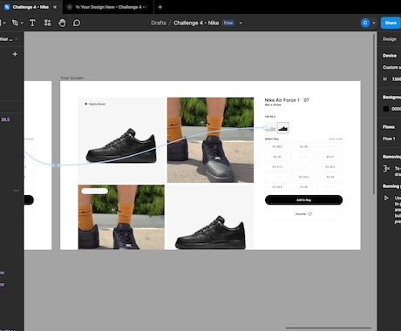Select the Flow 1 entry
Viewport: 401px width, 331px height.
point(389,138)
